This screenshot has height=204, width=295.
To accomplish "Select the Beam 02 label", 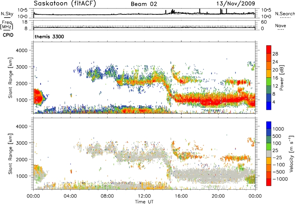I will pos(144,4).
